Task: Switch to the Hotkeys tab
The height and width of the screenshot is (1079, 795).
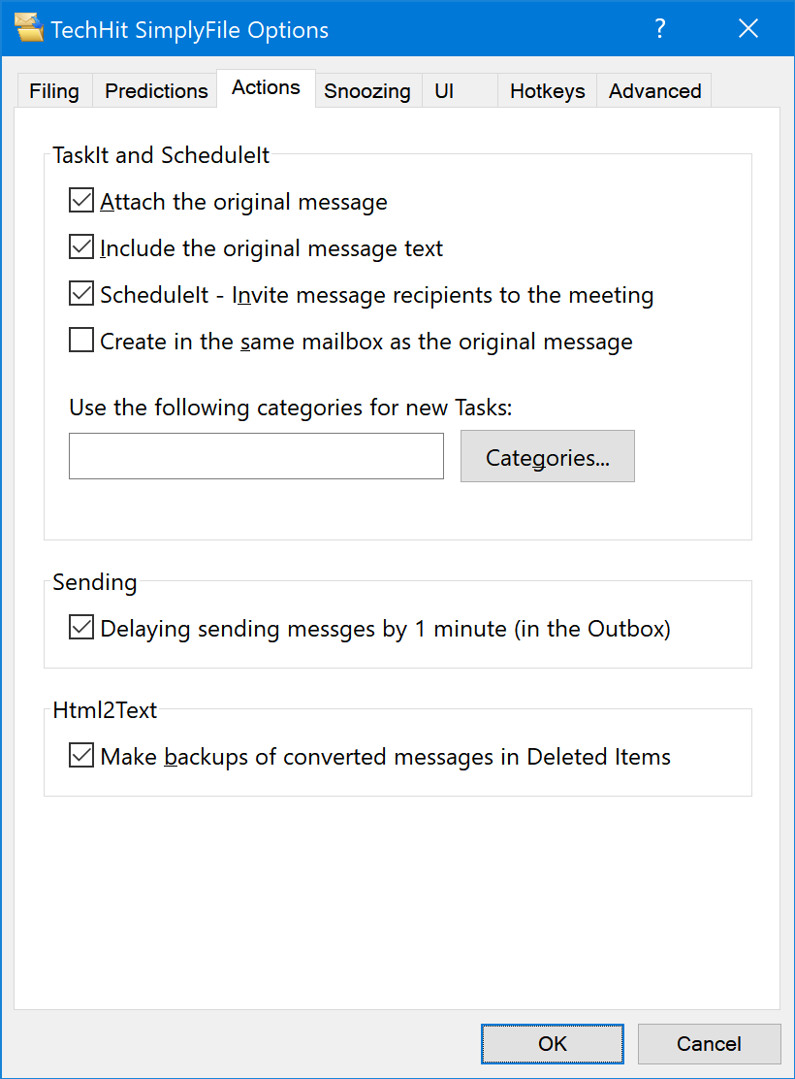Action: 548,91
